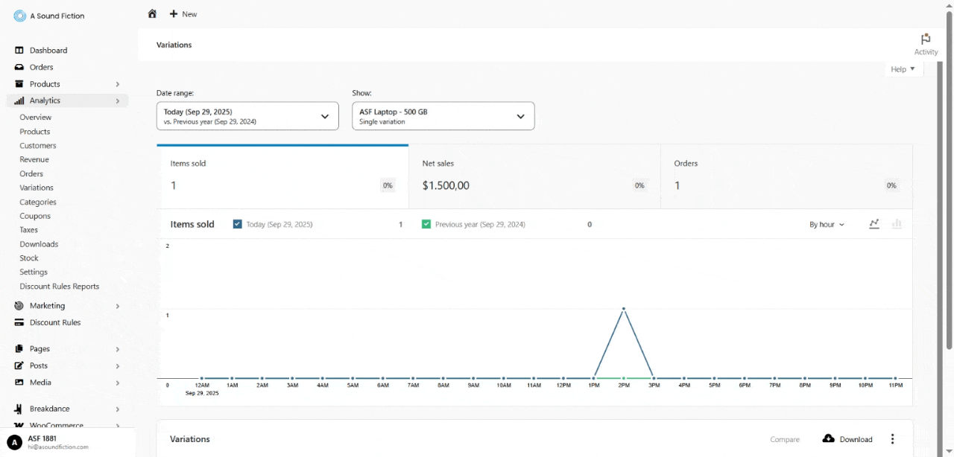954x457 pixels.
Task: Click the Media icon in the sidebar
Action: click(x=17, y=382)
